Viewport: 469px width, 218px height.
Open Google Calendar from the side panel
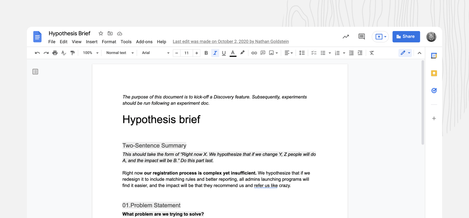[x=434, y=56]
